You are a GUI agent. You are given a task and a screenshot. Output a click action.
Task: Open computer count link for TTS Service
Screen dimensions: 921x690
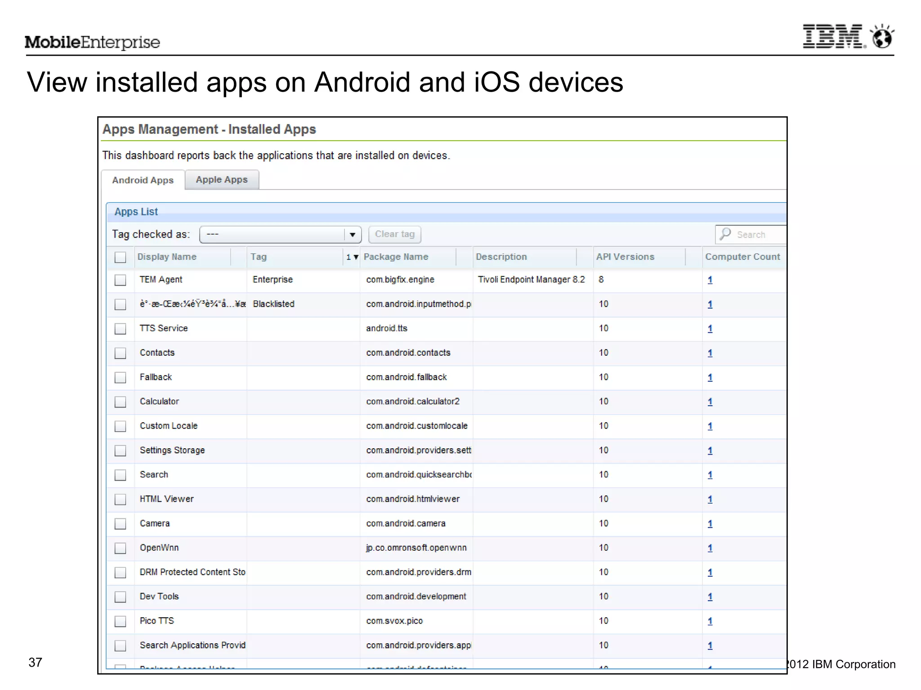[710, 329]
